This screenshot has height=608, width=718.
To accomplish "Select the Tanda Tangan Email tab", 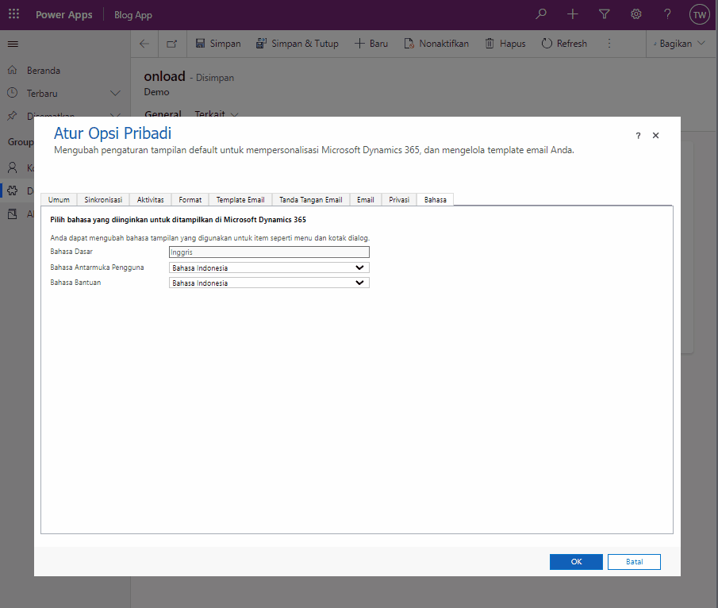I will (x=311, y=200).
